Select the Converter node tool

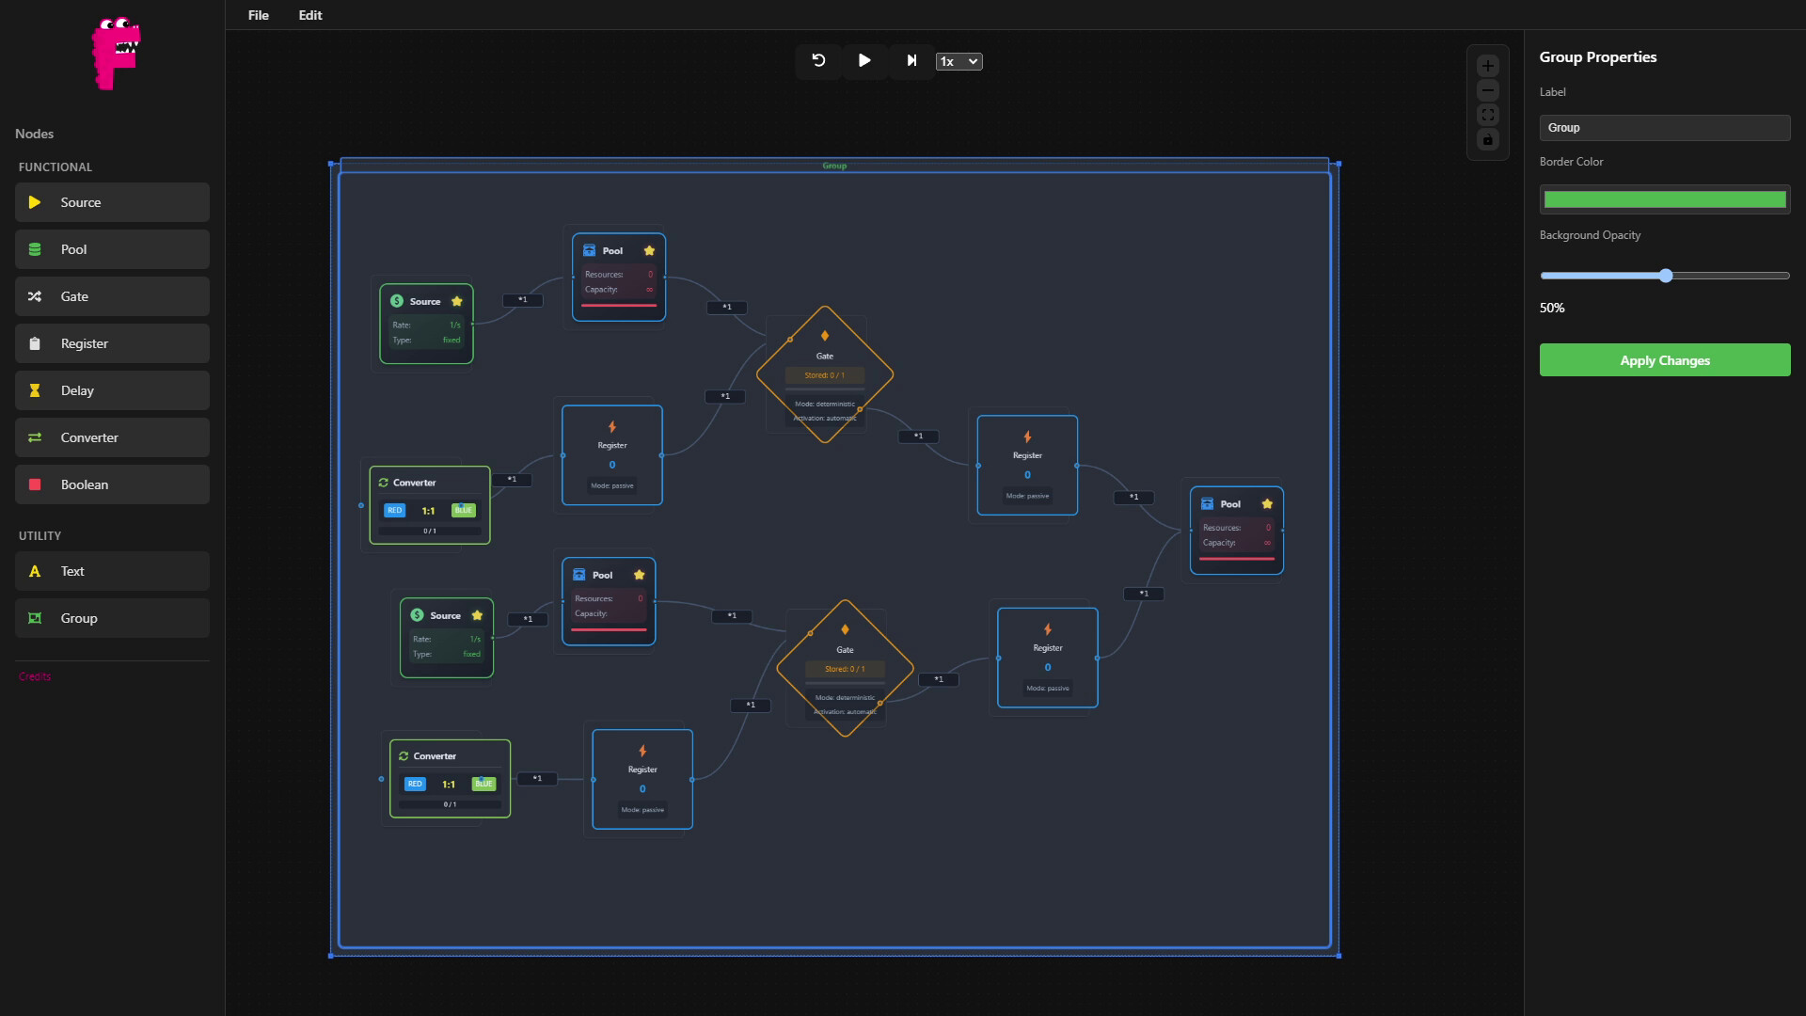click(112, 437)
